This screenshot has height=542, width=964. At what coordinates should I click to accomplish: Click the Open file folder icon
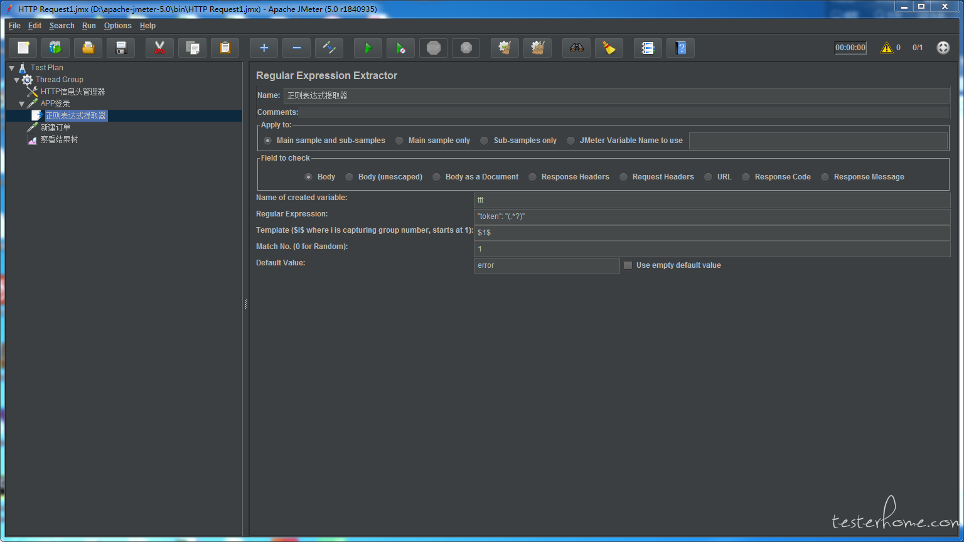88,48
